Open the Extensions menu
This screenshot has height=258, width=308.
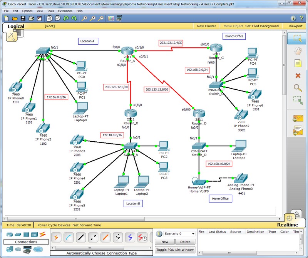65,11
